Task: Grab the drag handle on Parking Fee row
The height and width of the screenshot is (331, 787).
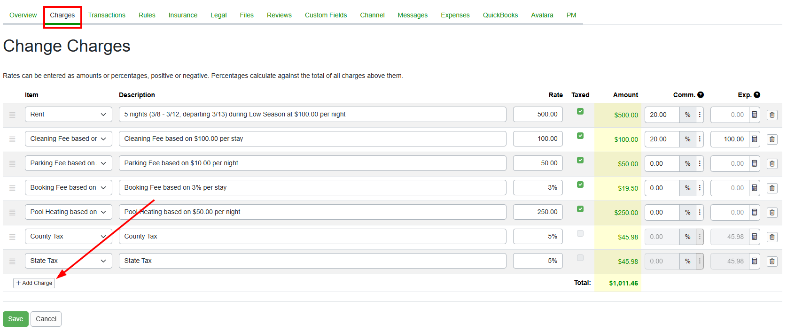Action: (x=12, y=164)
